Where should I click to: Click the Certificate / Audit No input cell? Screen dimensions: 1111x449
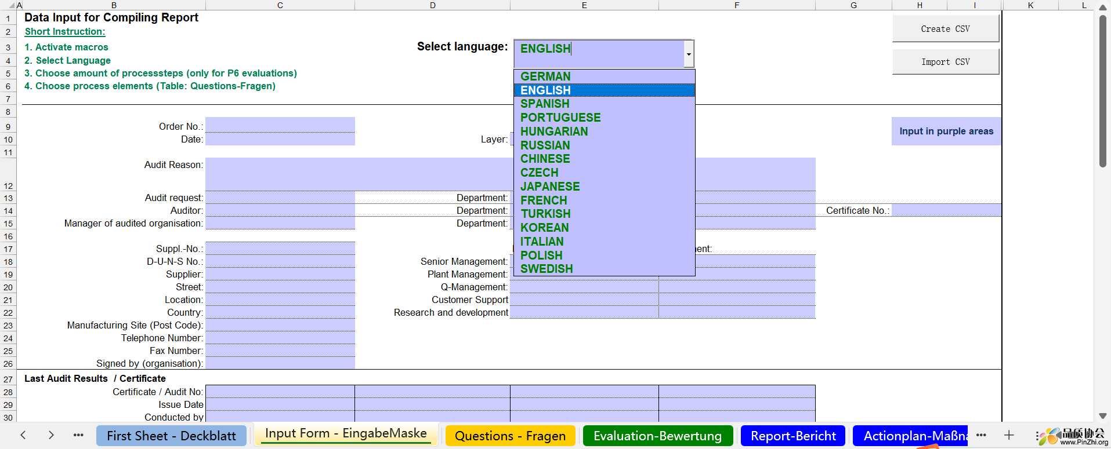(280, 392)
